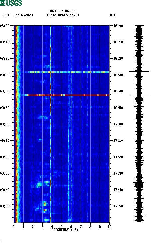151x244 pixels.
Task: Click the 17:40 UTC time label
Action: tap(118, 190)
